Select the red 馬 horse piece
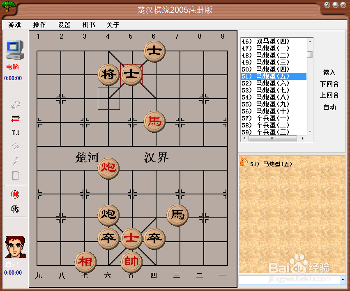Screen dimensions: 350x291 [155, 122]
